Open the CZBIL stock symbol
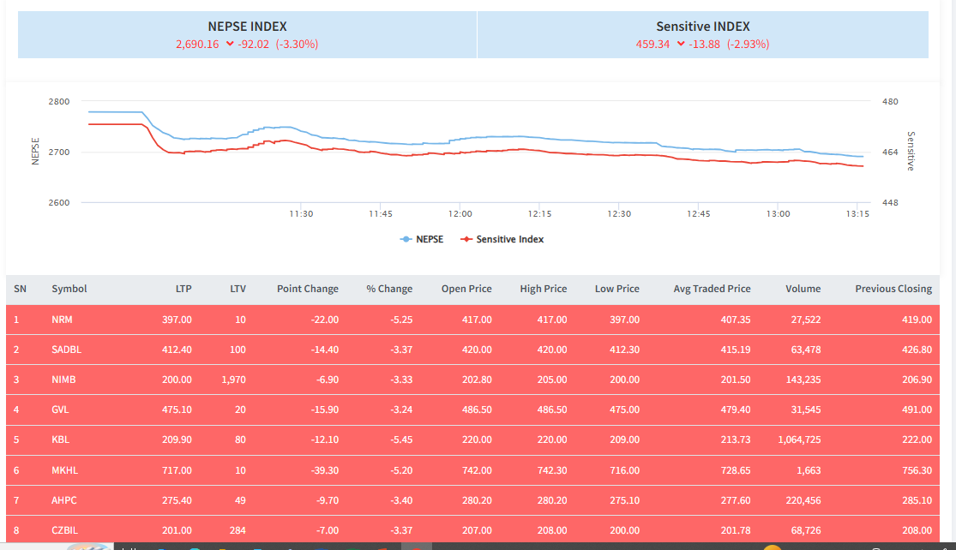 [x=64, y=530]
